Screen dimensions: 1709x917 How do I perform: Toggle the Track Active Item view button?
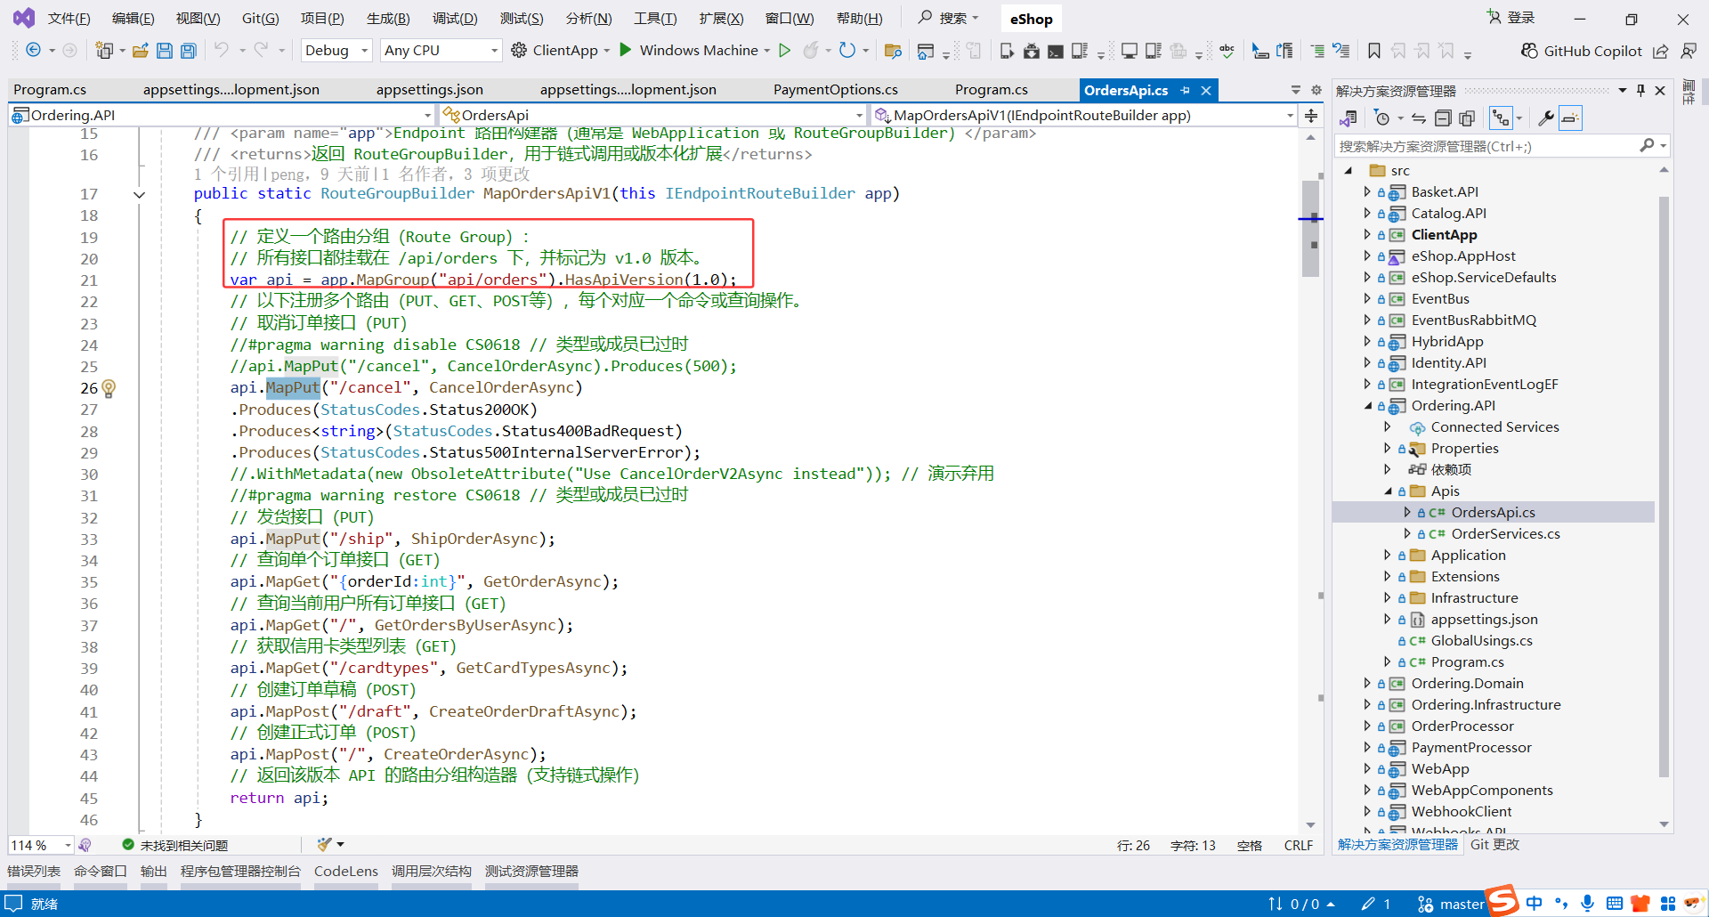click(x=1502, y=118)
